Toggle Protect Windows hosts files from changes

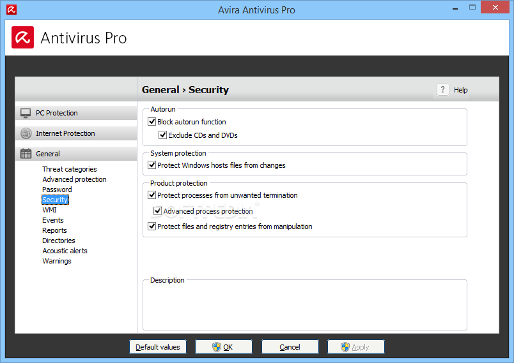152,165
